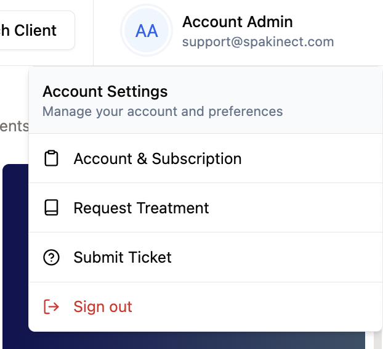Click the partially visible Client button
This screenshot has height=349, width=383.
click(36, 30)
